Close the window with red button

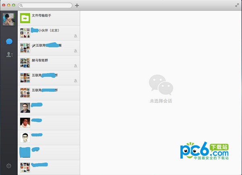point(4,5)
